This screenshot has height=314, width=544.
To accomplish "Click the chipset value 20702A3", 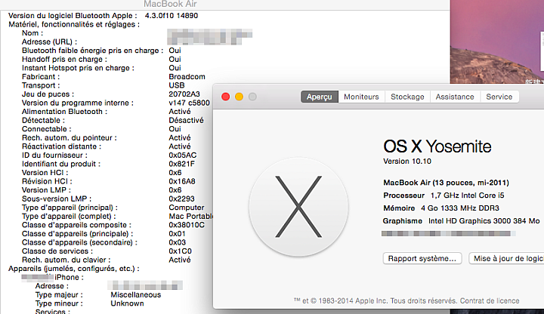I will 184,94.
